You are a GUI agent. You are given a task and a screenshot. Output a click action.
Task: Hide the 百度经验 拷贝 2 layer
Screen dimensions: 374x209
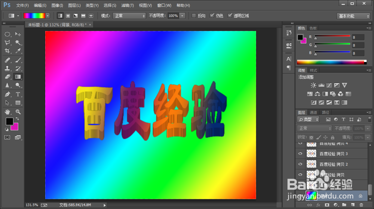tap(300, 164)
